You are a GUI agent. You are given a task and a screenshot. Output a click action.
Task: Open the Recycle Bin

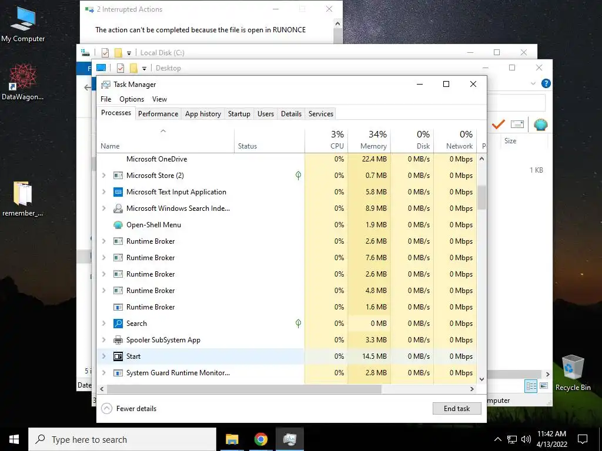[x=573, y=373]
